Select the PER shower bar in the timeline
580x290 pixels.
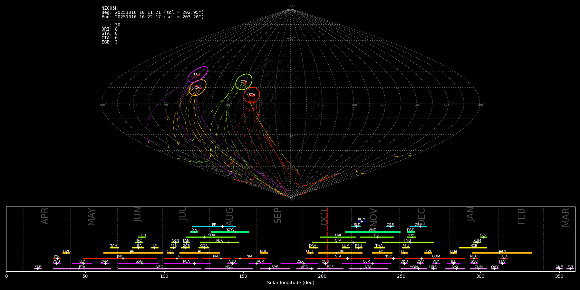click(x=219, y=242)
